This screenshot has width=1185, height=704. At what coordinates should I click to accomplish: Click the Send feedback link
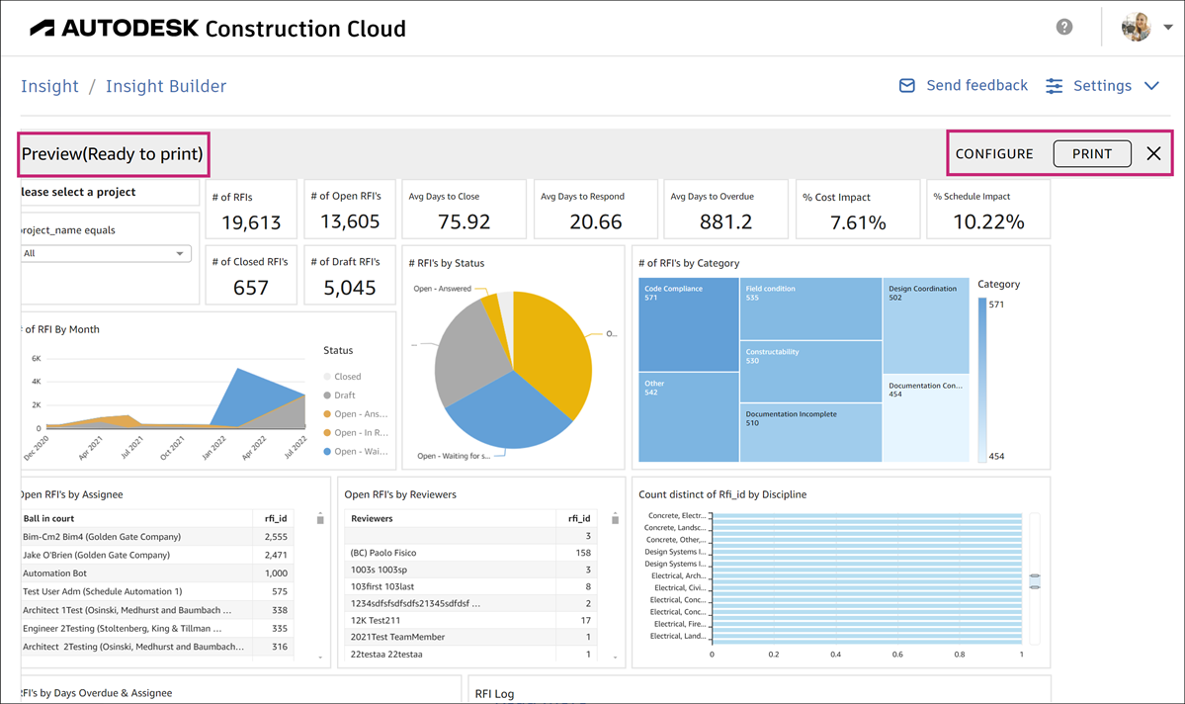coord(977,85)
